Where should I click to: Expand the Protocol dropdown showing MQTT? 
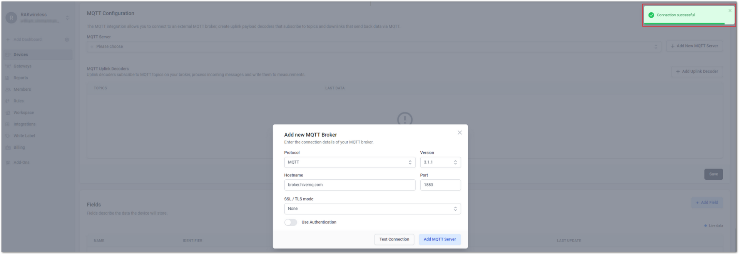[x=349, y=162]
